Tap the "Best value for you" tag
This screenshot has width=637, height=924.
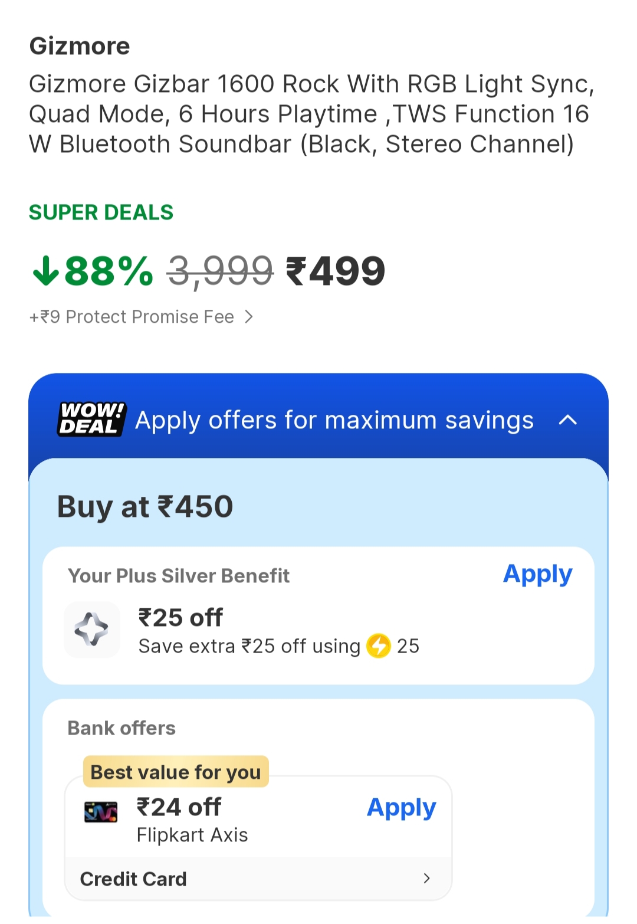click(x=176, y=772)
